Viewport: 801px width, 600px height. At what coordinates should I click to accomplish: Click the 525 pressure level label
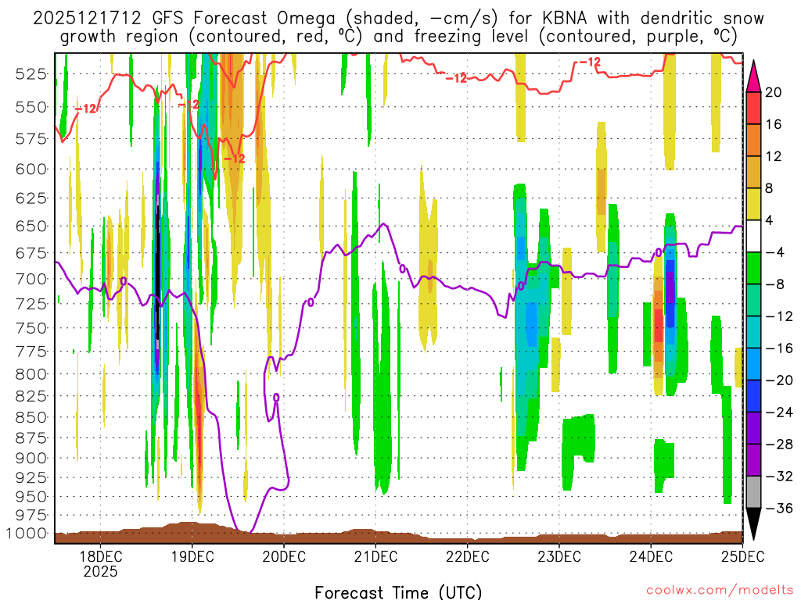31,74
